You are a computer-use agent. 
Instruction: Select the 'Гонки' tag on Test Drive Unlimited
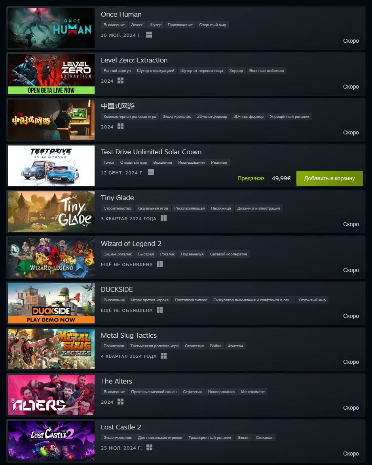coord(109,163)
